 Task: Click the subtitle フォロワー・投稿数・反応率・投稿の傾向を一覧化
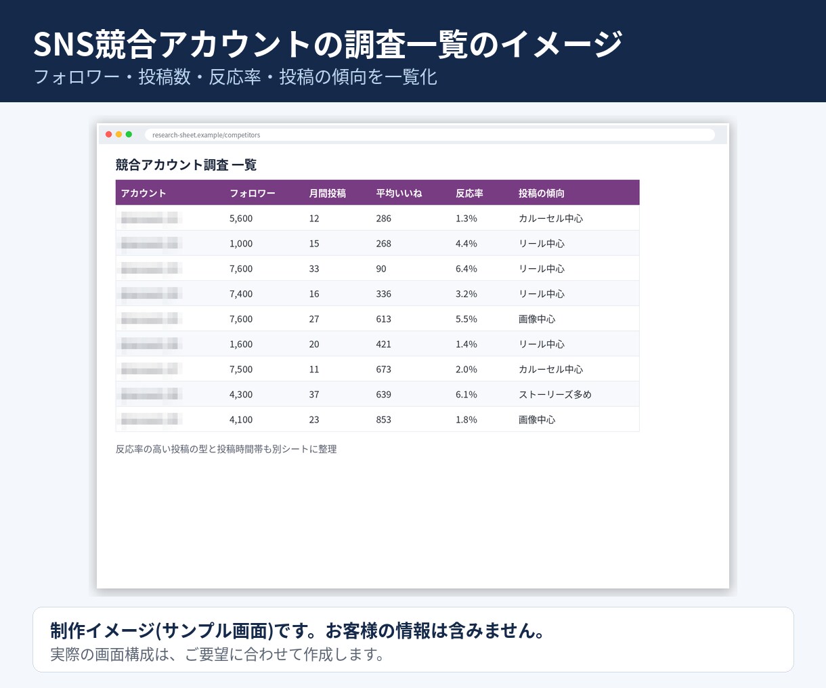(236, 77)
